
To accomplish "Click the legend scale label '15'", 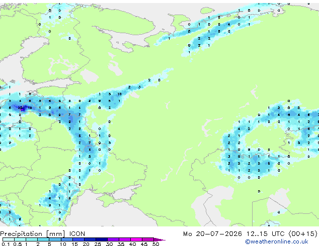I will click(x=74, y=244).
